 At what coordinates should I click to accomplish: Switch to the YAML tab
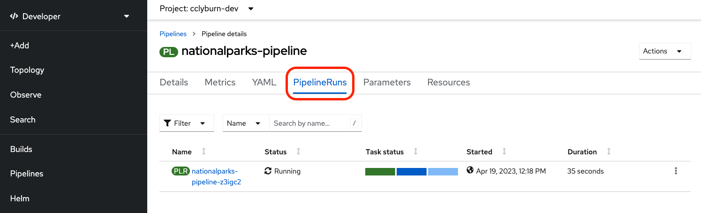[264, 83]
